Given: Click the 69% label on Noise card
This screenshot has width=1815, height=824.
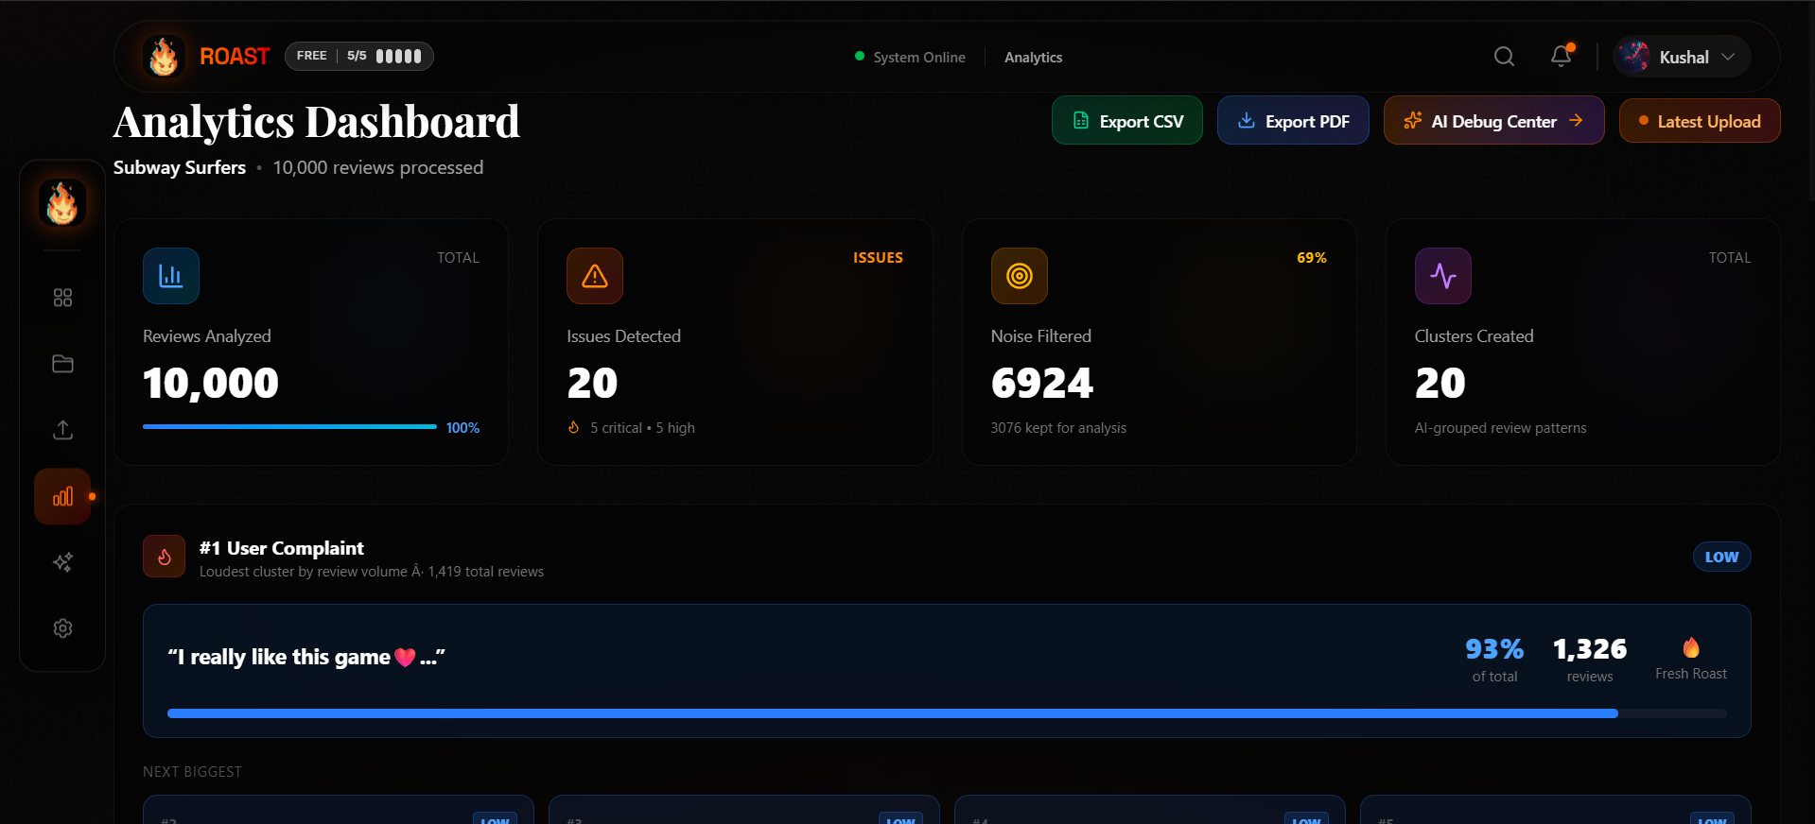Looking at the screenshot, I should coord(1312,258).
